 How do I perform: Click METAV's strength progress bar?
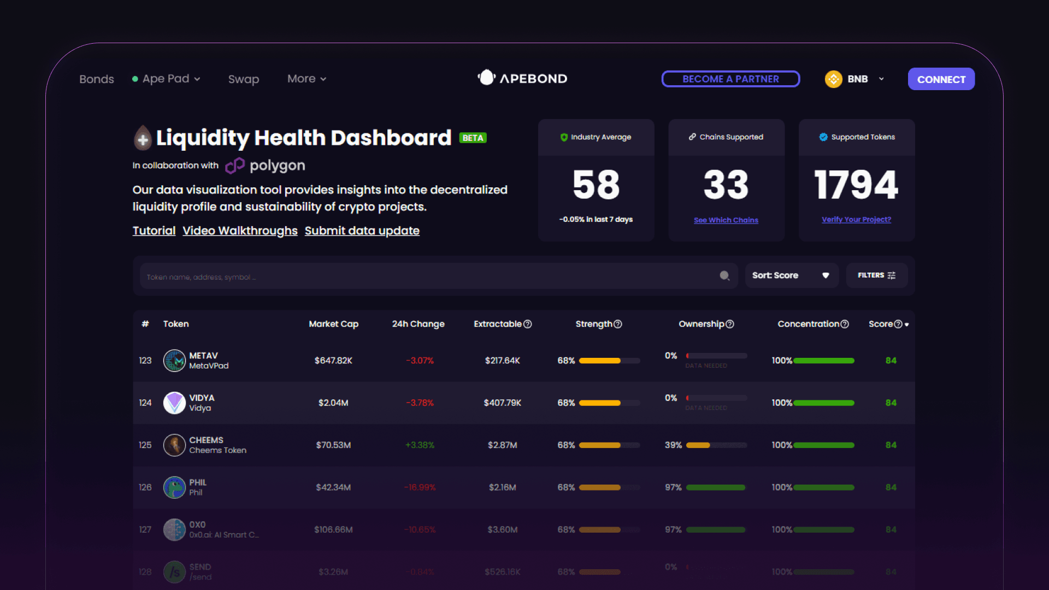point(610,361)
